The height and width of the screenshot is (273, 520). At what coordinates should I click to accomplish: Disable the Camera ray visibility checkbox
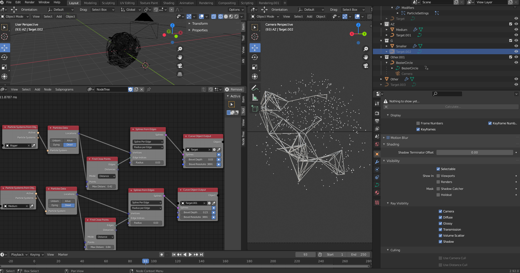(441, 211)
